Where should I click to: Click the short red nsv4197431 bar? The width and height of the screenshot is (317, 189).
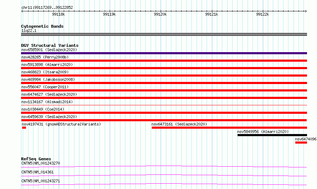point(24,128)
